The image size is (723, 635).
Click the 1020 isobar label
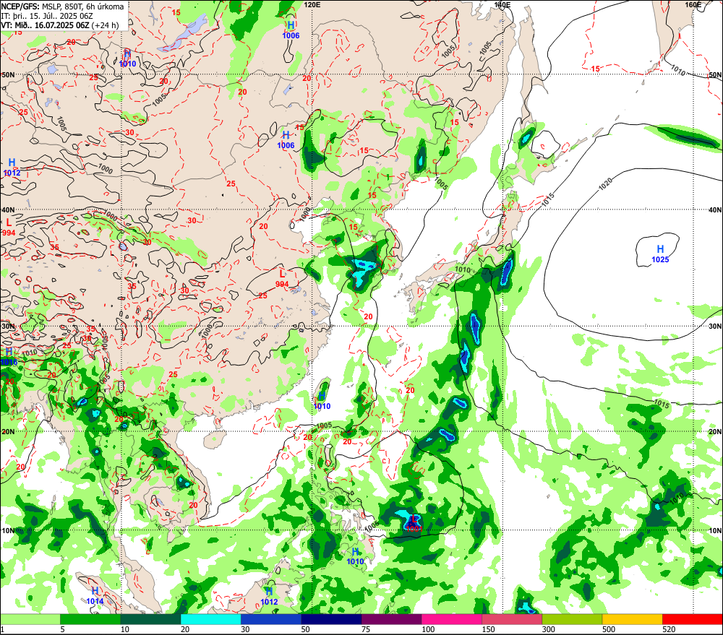coord(605,184)
